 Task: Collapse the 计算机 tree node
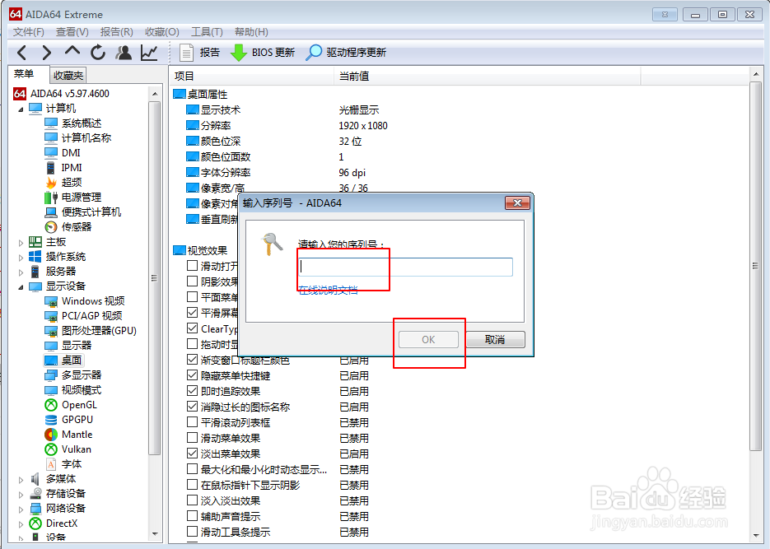[x=21, y=109]
